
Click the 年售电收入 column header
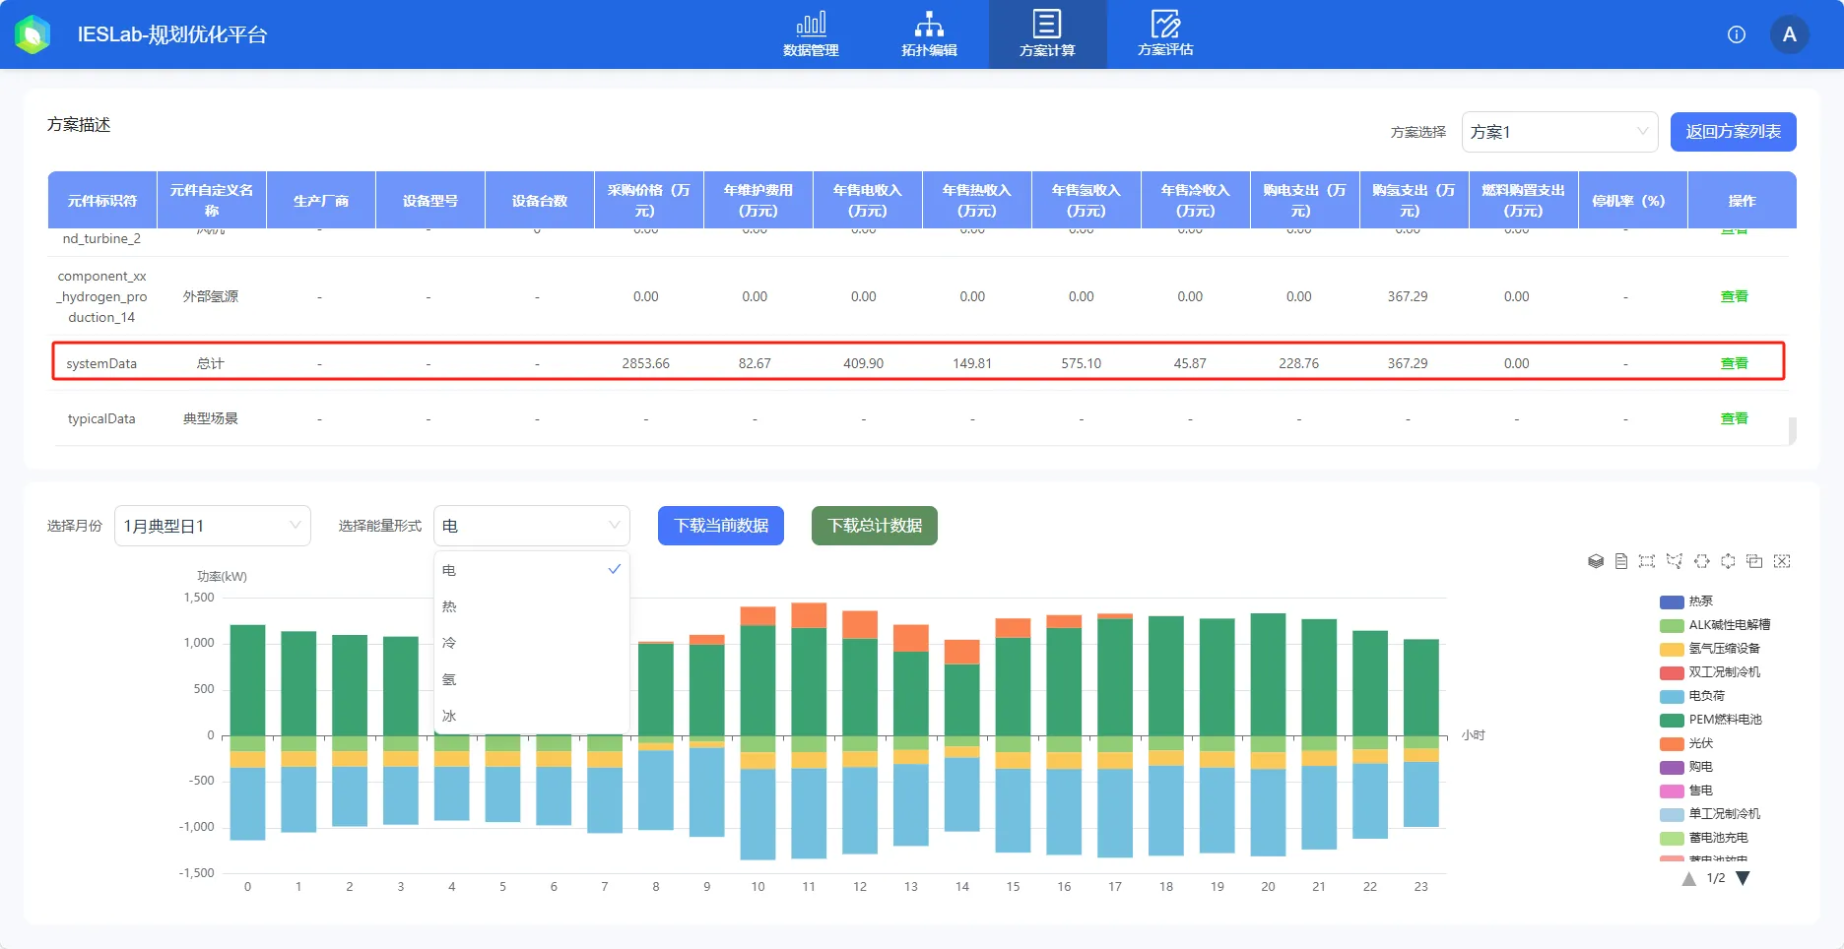[x=868, y=200]
